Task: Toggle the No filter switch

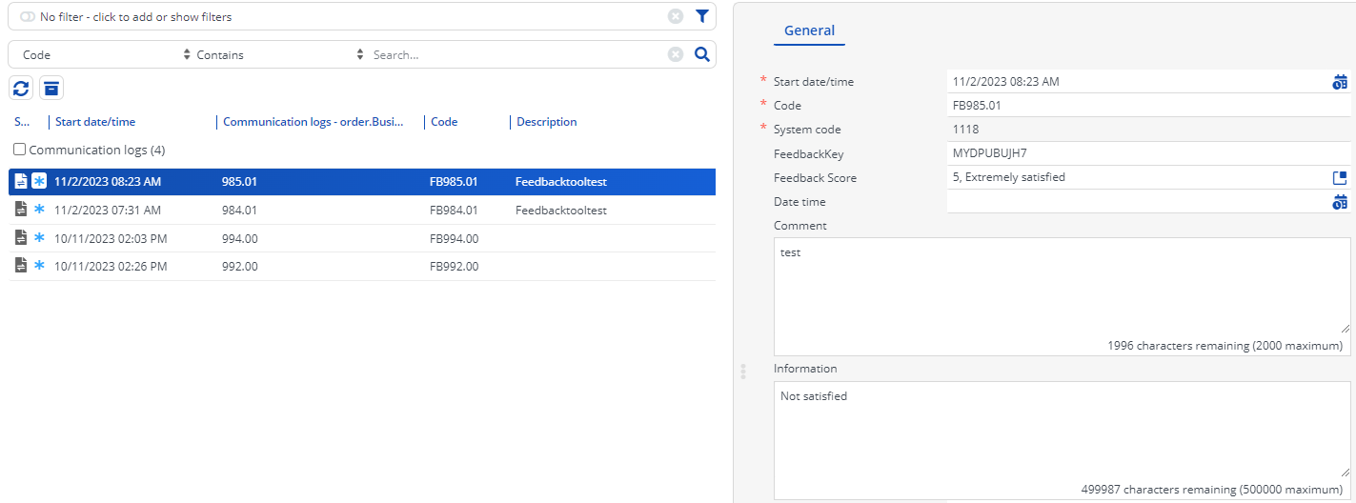Action: pyautogui.click(x=27, y=17)
